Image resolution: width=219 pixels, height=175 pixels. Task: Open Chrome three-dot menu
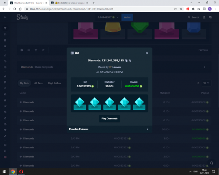click(215, 9)
